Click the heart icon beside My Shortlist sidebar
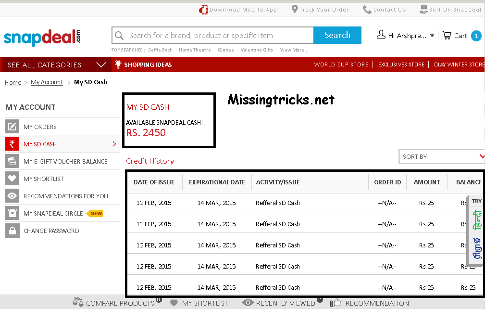The width and height of the screenshot is (485, 309). pos(12,179)
